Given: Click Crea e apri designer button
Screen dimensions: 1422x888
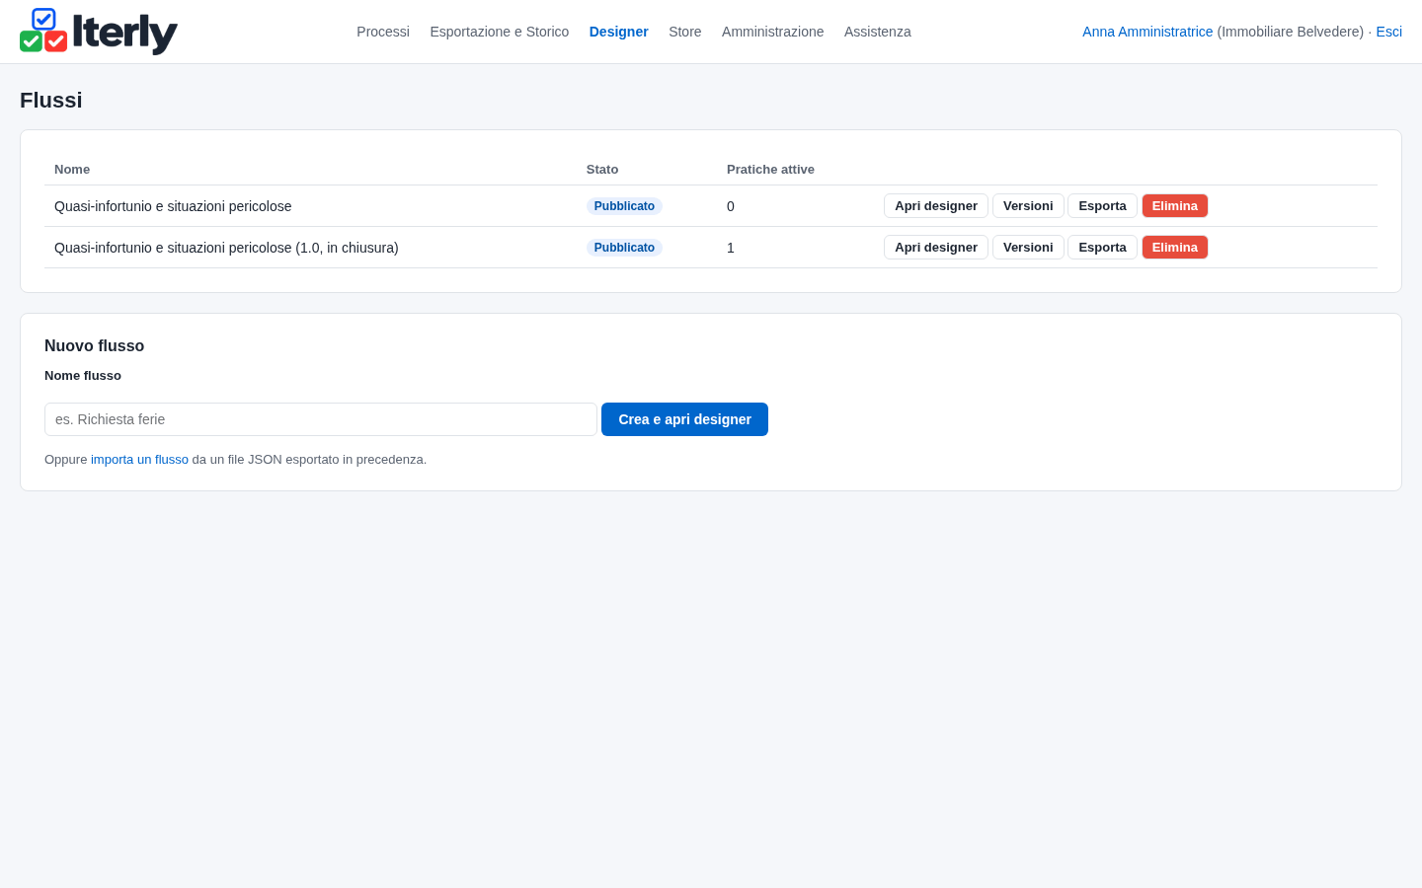Looking at the screenshot, I should point(684,419).
